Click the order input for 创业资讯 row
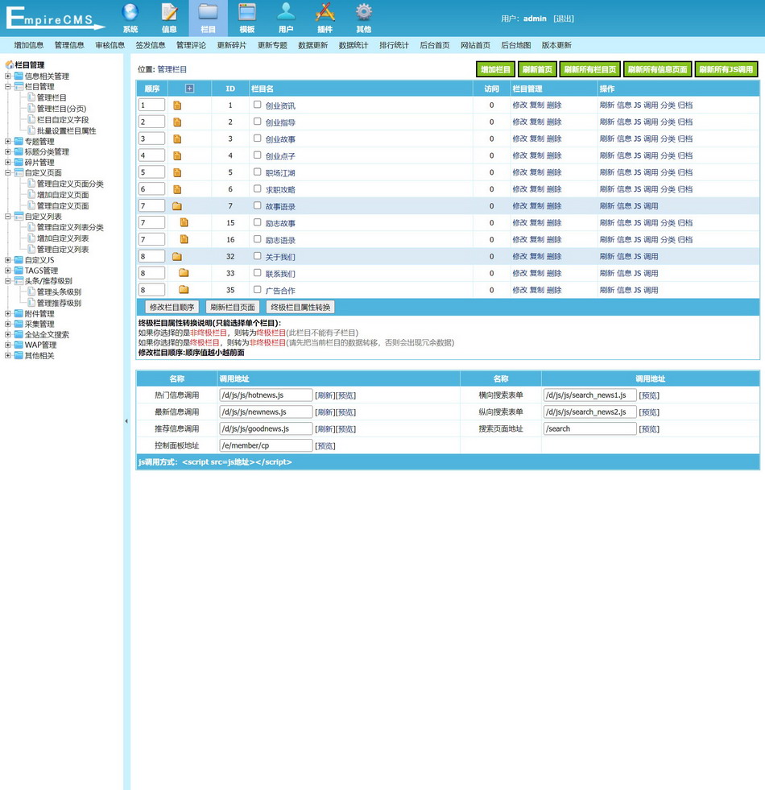The height and width of the screenshot is (790, 765). click(151, 105)
